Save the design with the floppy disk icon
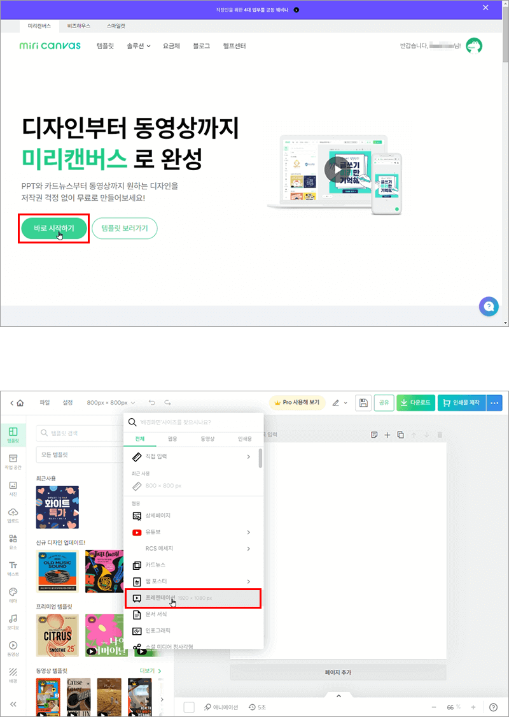 [x=363, y=402]
